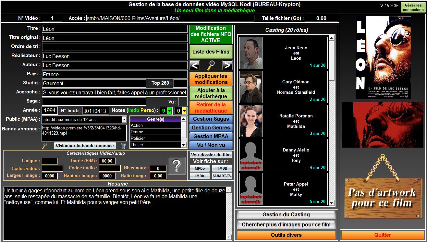Click the question mark help icon
Image resolution: width=427 pixels, height=242 pixels.
(x=176, y=165)
